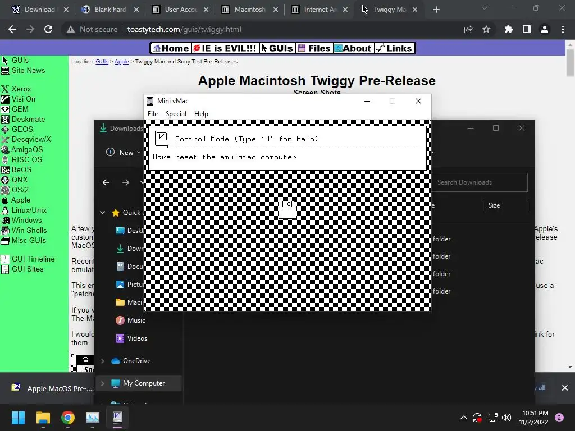Bookmark this page with the star icon
The width and height of the screenshot is (575, 431).
[x=486, y=29]
